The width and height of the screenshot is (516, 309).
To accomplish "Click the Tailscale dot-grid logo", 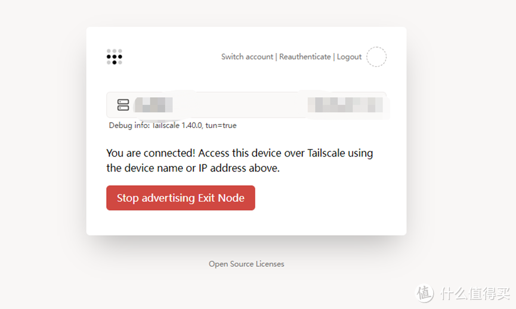I will tap(115, 57).
